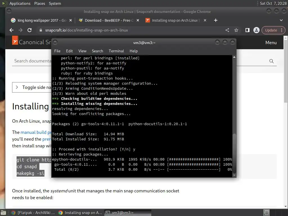Expand Toggle side navigation

pyautogui.click(x=32, y=87)
